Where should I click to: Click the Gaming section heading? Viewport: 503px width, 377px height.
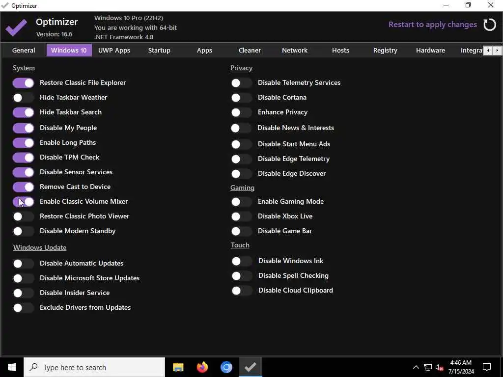pyautogui.click(x=242, y=188)
